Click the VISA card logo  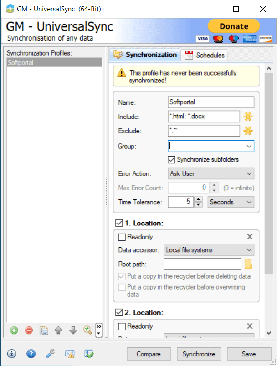[x=202, y=39]
